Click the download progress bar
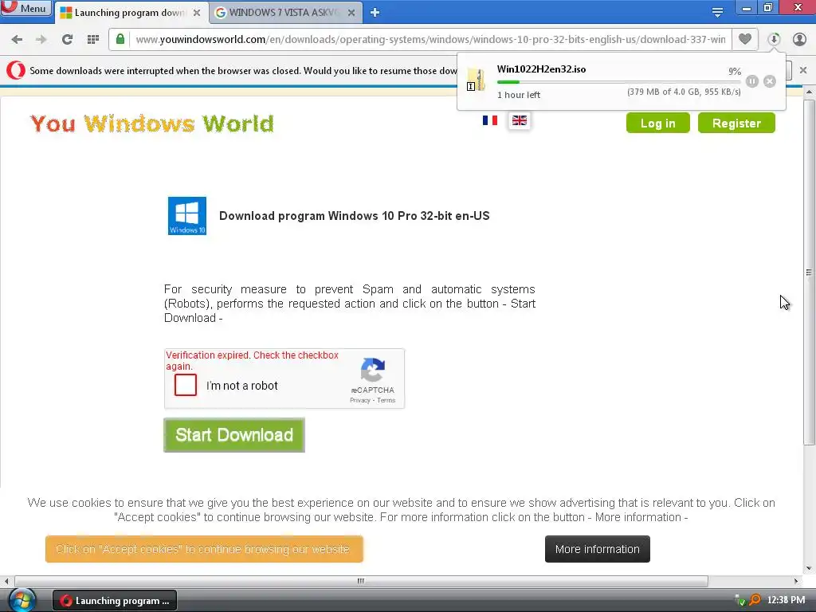 coord(618,82)
